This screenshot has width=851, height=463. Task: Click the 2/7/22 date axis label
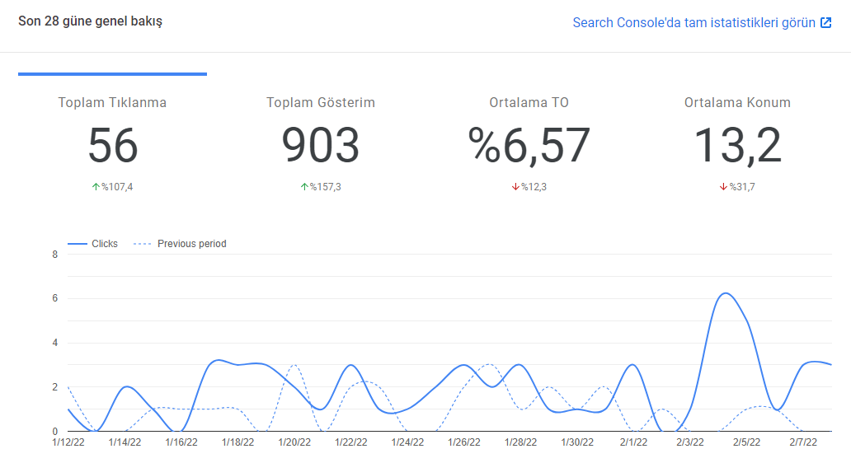pos(803,442)
